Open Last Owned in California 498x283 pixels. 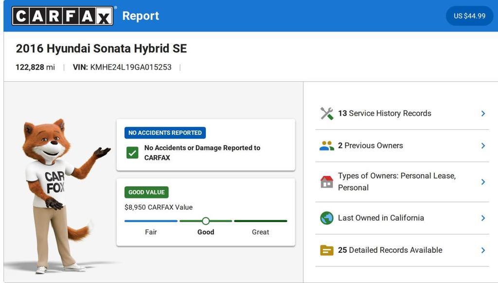(402, 218)
